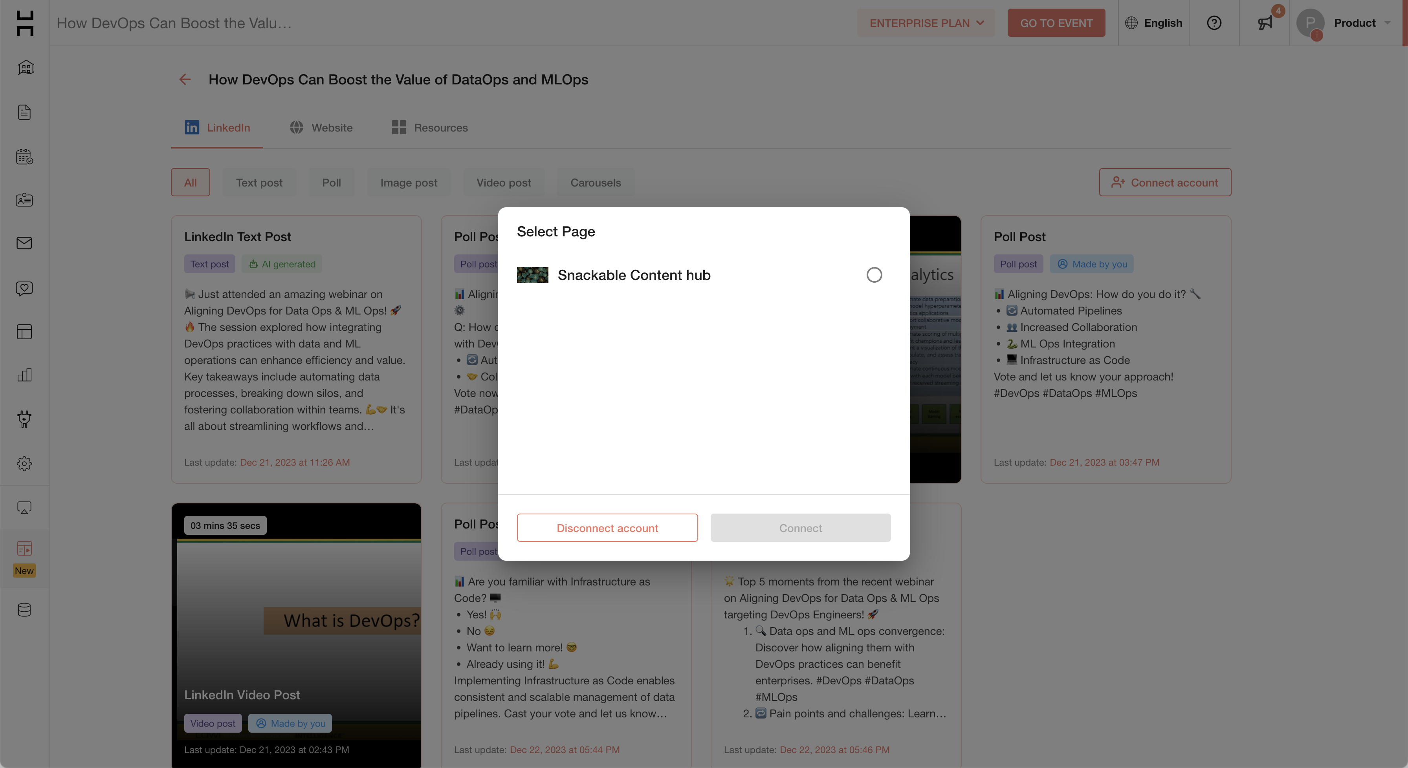The height and width of the screenshot is (768, 1408).
Task: Select the Snackable Content hub radio button
Action: (x=874, y=275)
